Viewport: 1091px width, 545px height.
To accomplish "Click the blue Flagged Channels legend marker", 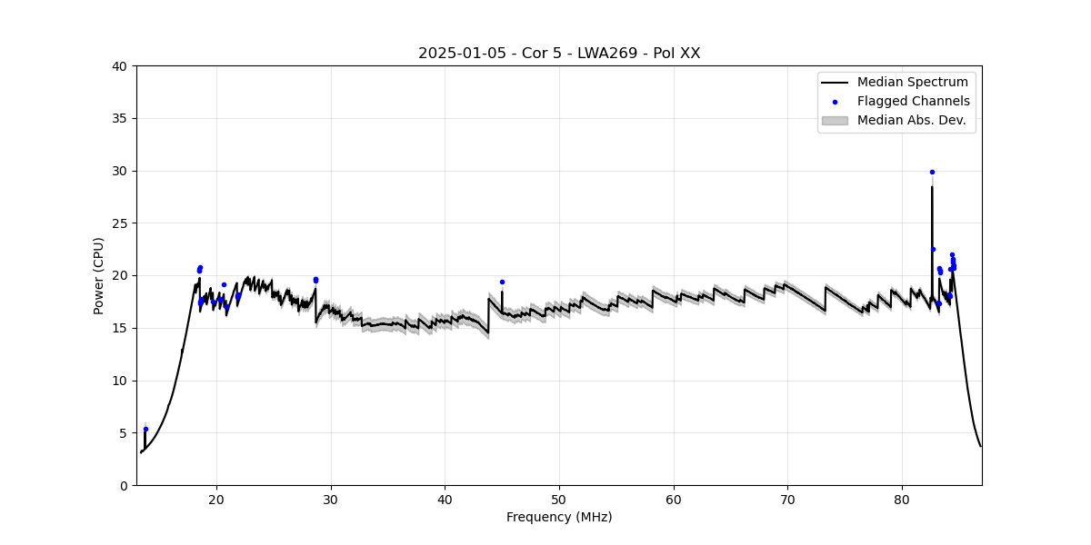I will pyautogui.click(x=835, y=102).
